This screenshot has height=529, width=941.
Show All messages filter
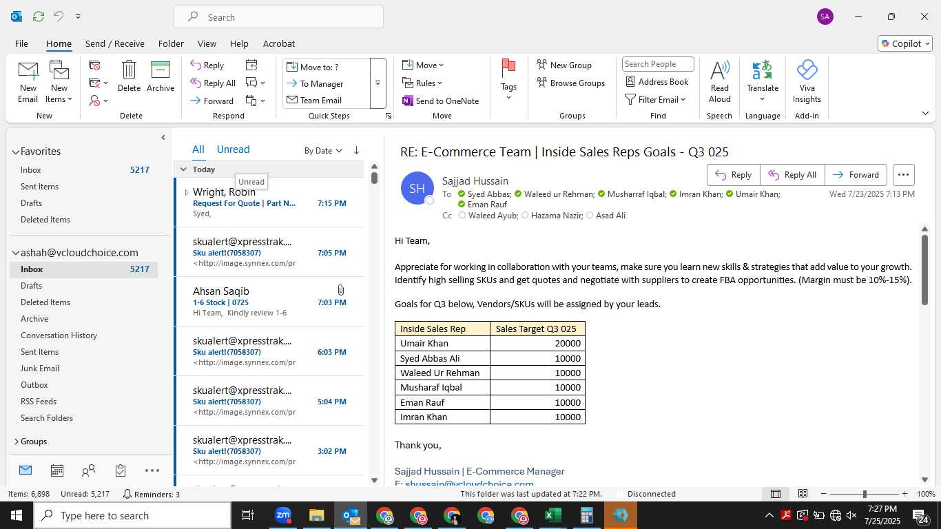[198, 149]
